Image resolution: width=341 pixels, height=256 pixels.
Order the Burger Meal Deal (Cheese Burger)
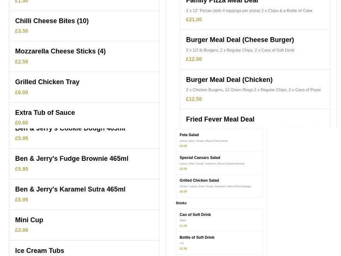pyautogui.click(x=240, y=39)
